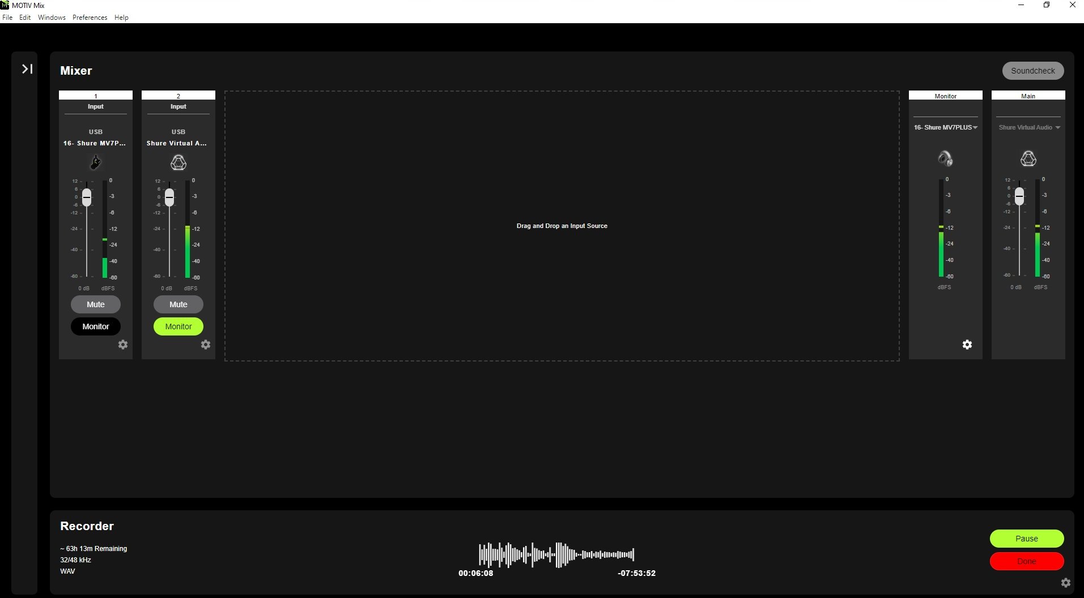Click the virtual audio icon on channel 2

tap(178, 163)
